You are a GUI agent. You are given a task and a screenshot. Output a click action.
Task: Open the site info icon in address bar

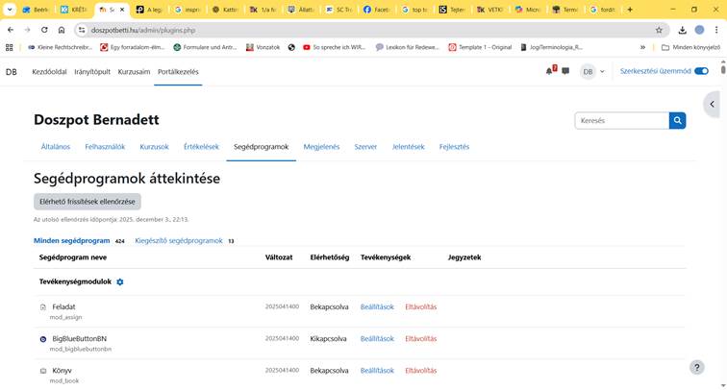82,30
